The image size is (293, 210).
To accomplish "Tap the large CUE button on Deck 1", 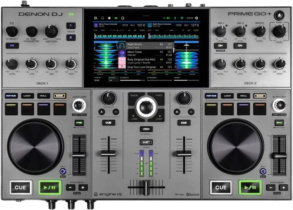I will click(21, 188).
